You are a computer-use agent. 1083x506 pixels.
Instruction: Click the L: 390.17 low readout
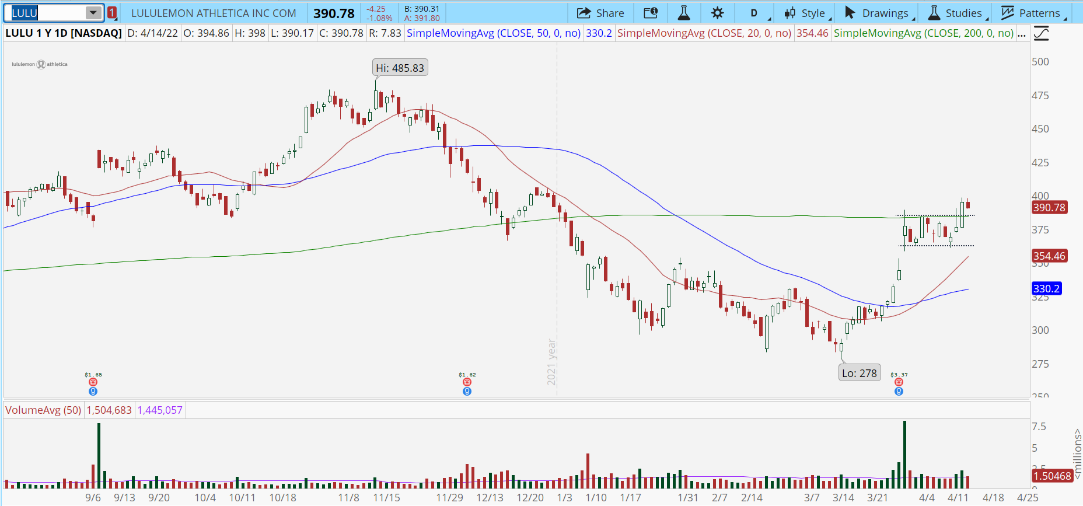[x=292, y=33]
